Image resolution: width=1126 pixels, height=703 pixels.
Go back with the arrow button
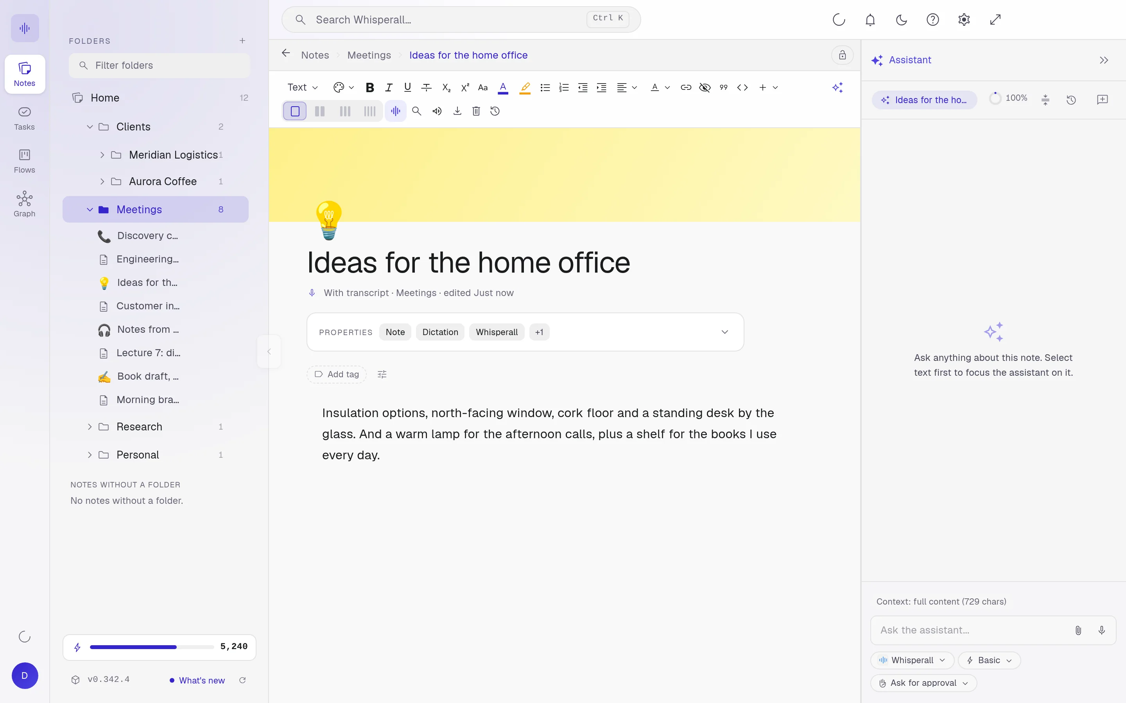tap(286, 54)
